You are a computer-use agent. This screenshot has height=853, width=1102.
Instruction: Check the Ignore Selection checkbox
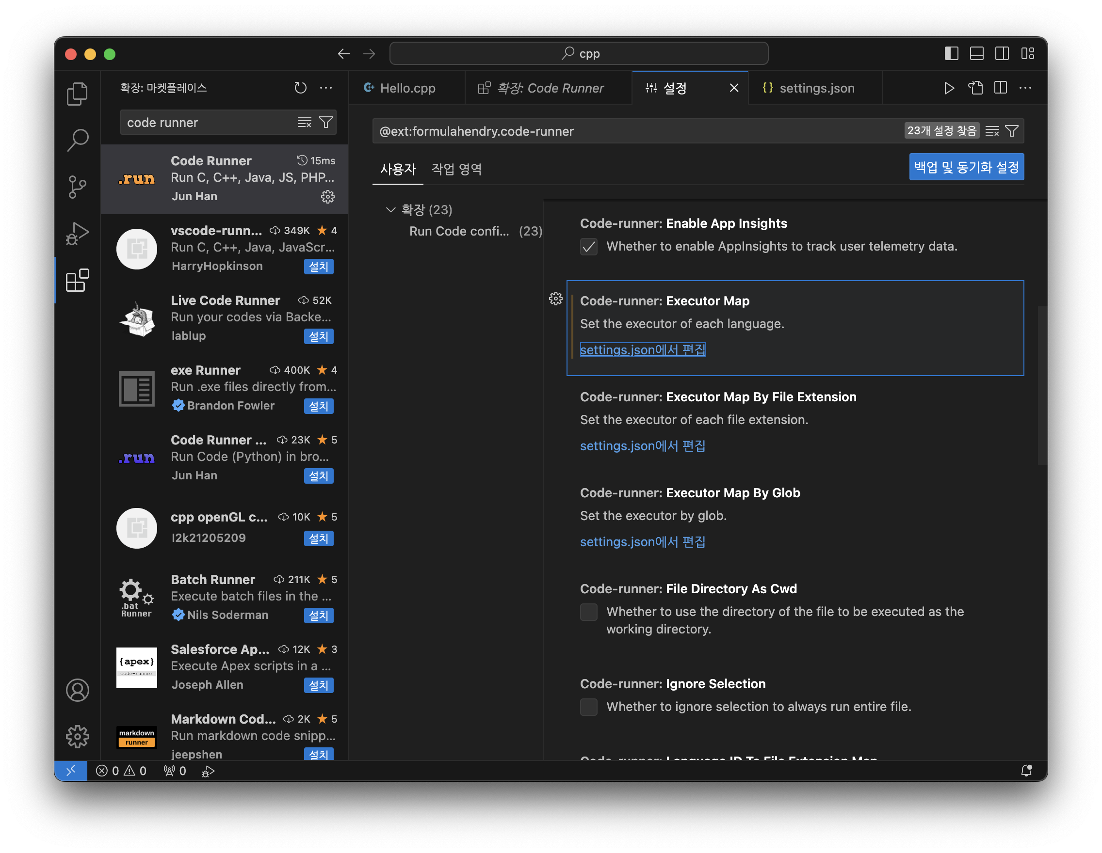pyautogui.click(x=588, y=707)
